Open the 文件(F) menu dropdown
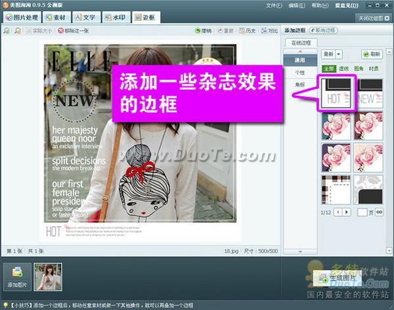The height and width of the screenshot is (310, 394). [274, 5]
